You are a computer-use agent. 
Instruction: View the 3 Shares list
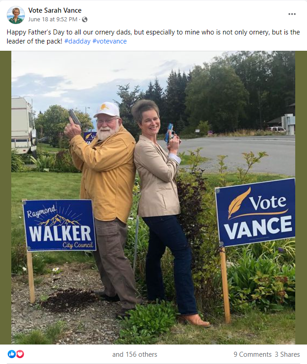[x=287, y=354]
